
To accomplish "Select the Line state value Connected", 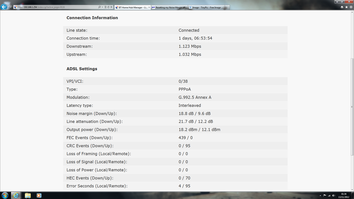I will coord(189,30).
